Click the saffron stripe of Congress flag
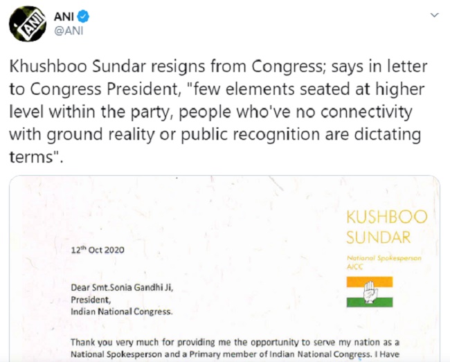 [x=370, y=282]
